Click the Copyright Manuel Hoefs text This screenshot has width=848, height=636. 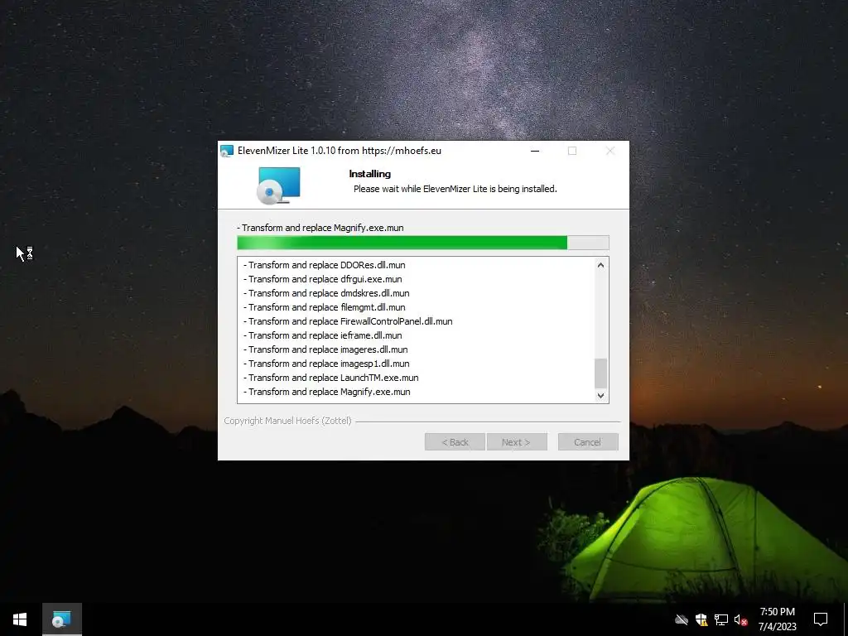point(287,421)
